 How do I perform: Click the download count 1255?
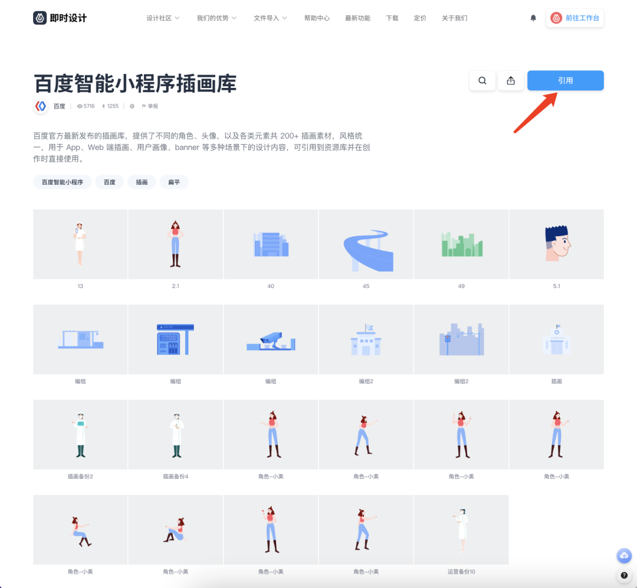(x=110, y=106)
